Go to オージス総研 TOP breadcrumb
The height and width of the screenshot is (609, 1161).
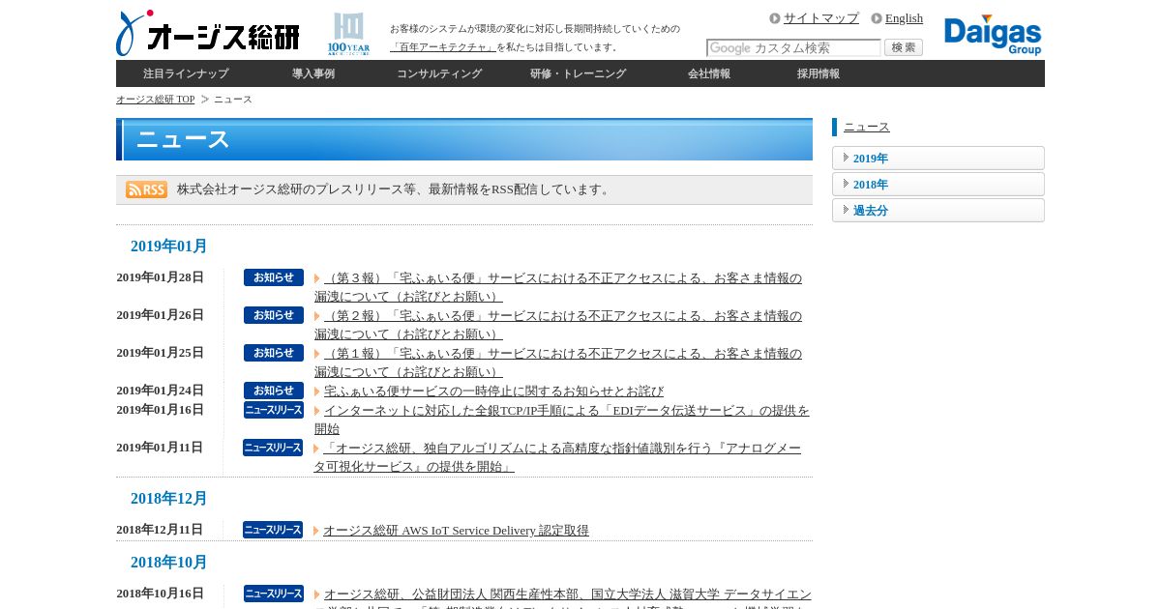(155, 100)
